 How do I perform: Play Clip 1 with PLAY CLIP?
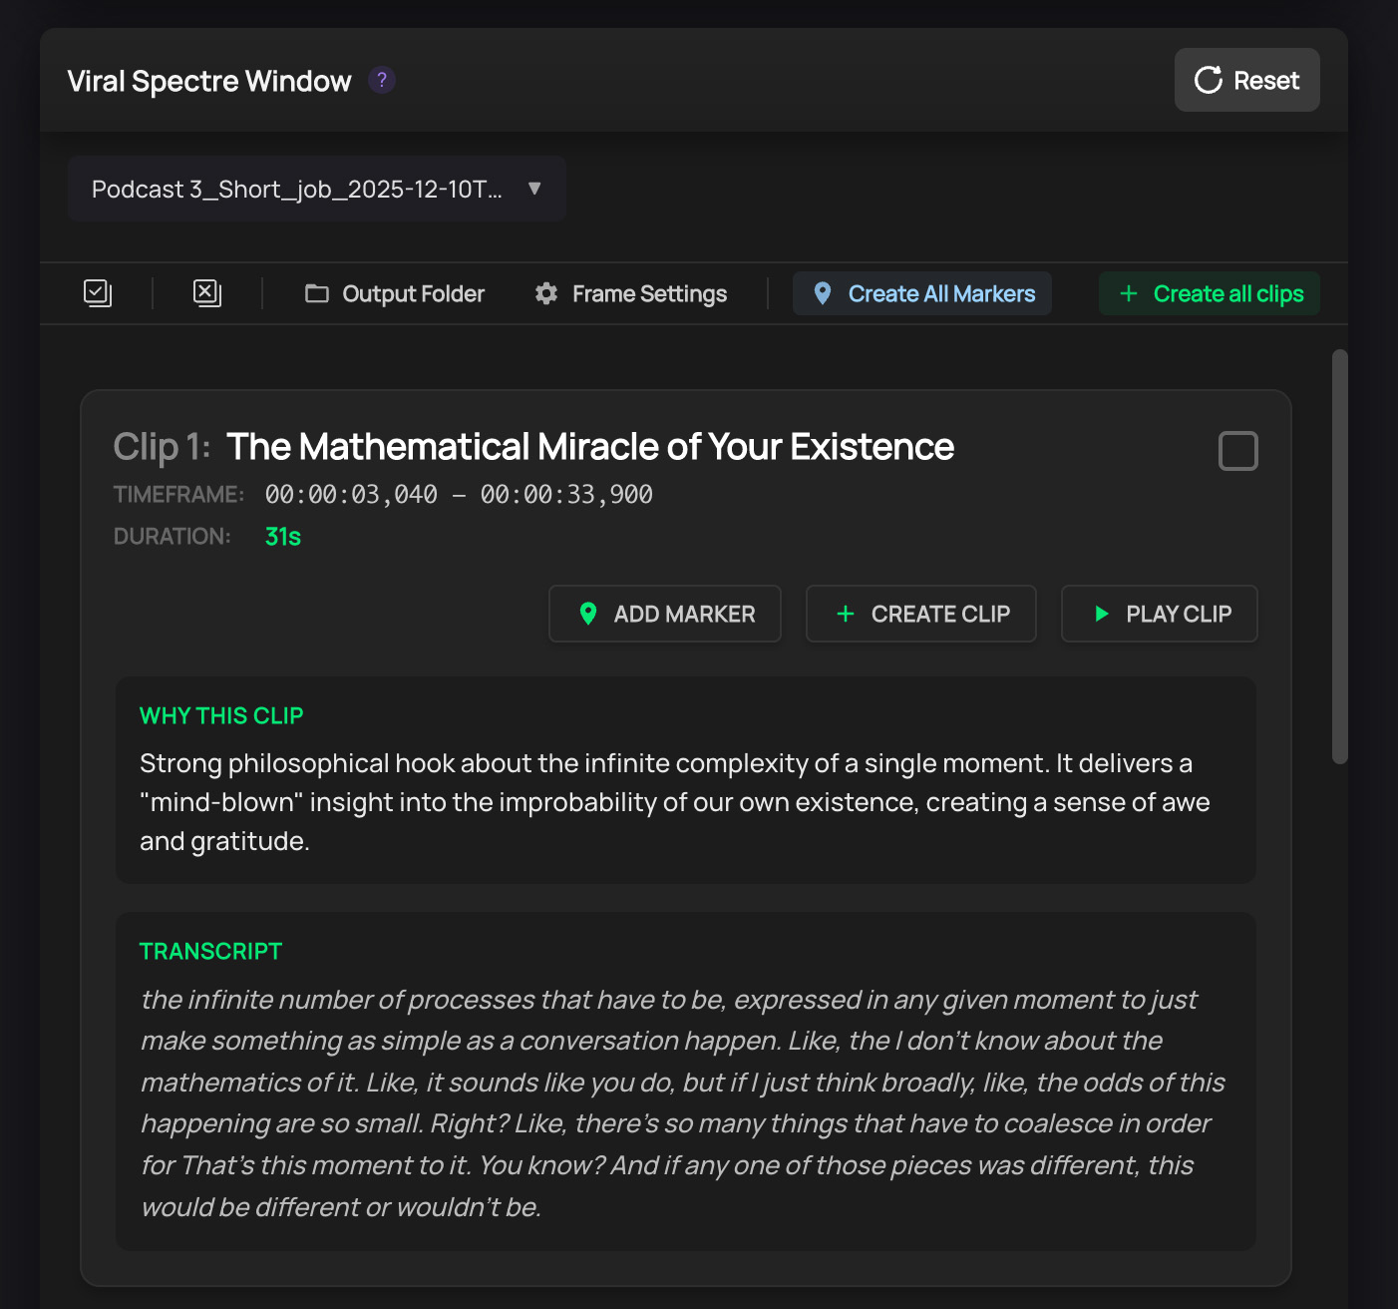(1159, 614)
